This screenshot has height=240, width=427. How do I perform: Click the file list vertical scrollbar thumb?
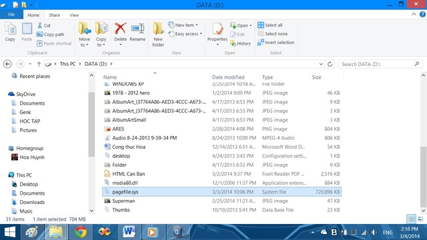[x=423, y=177]
